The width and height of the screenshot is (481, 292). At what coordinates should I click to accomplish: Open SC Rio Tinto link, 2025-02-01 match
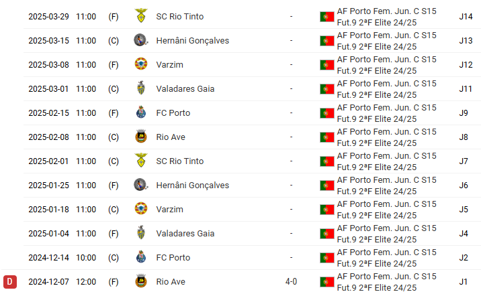point(179,161)
